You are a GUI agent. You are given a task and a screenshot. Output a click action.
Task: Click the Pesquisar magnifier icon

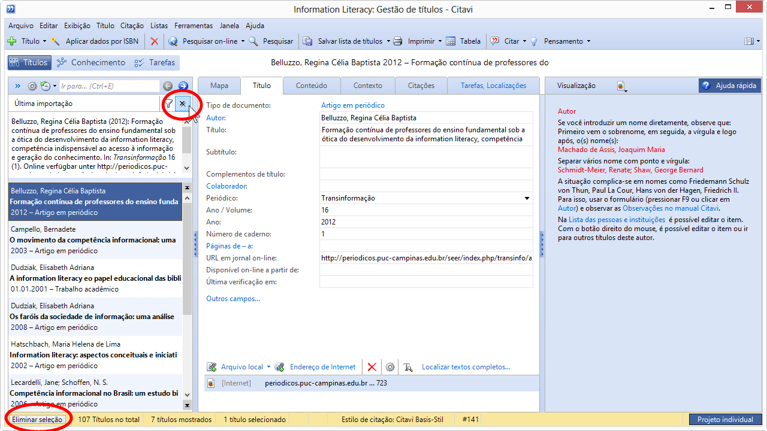pyautogui.click(x=253, y=41)
